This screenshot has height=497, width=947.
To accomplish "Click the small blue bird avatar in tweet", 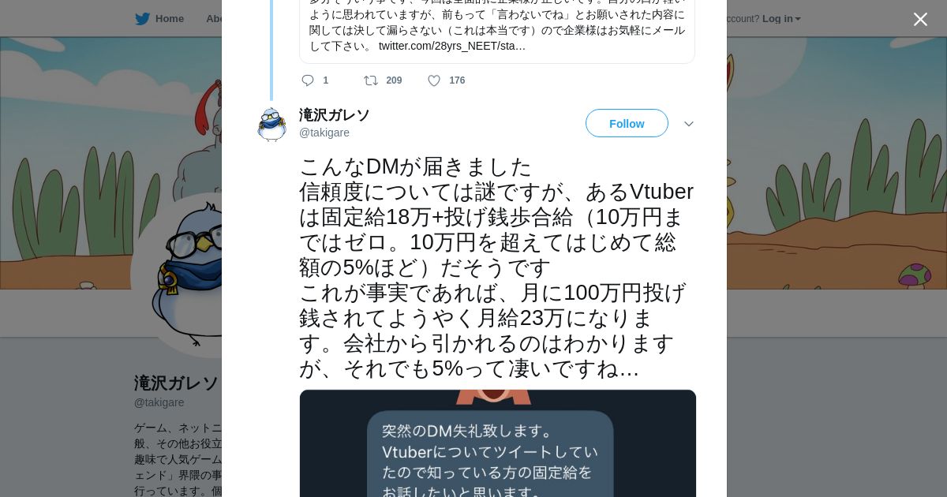I will [271, 125].
